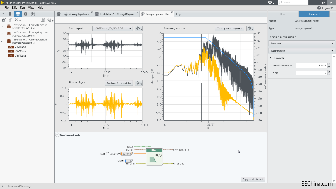
Task: Collapse the third TestStation1 capture row
Action: (x=2, y=41)
